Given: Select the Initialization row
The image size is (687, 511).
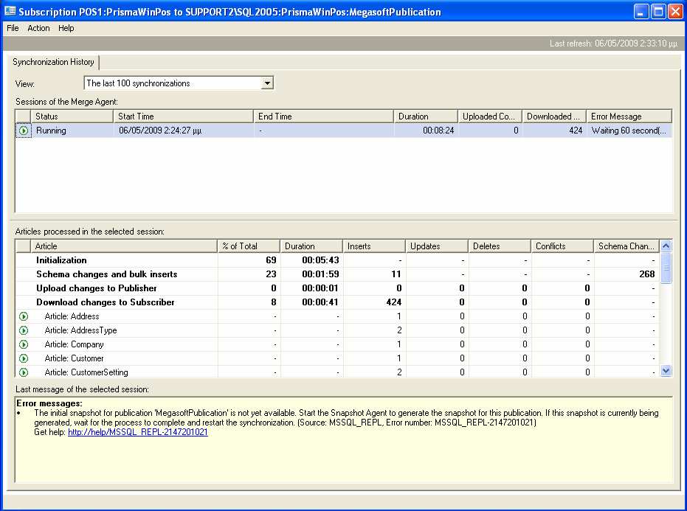Looking at the screenshot, I should [337, 260].
